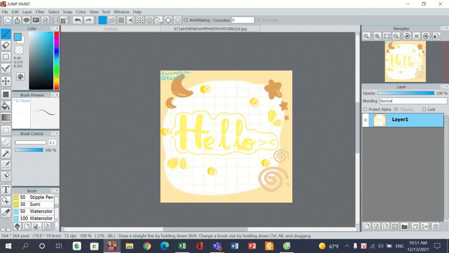Enable radial line snap

coord(140,20)
